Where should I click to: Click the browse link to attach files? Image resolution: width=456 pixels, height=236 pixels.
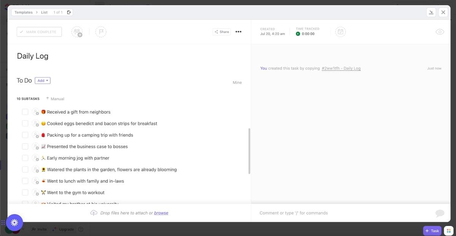161,213
